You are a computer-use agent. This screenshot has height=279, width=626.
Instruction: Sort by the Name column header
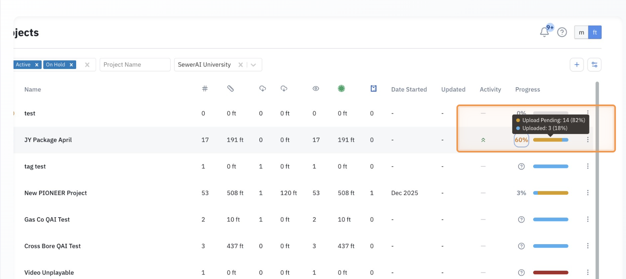tap(33, 90)
